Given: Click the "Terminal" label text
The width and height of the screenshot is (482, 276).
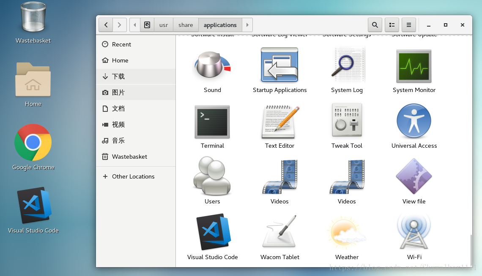Looking at the screenshot, I should [x=212, y=146].
